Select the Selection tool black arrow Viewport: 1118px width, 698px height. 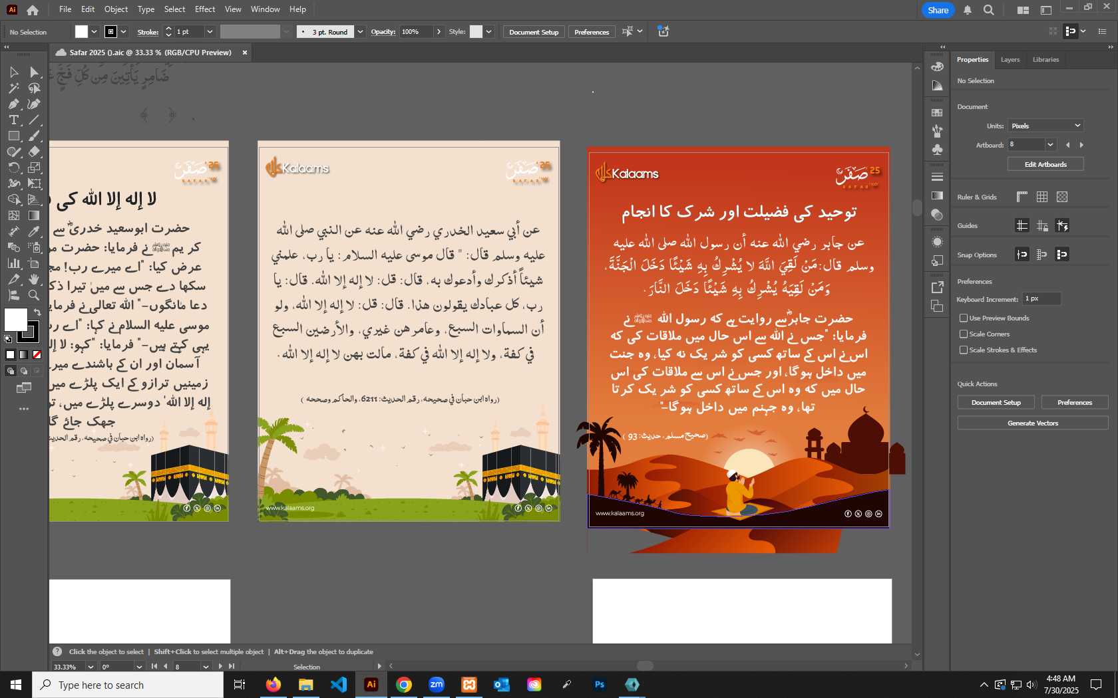click(13, 72)
